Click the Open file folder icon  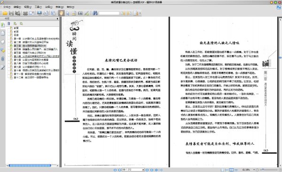pos(5,13)
